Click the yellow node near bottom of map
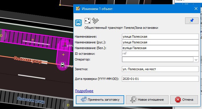The image size is (202, 109). coord(68,105)
